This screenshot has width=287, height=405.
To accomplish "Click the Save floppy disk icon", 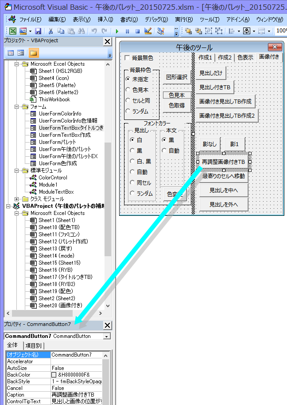I will tap(38, 31).
